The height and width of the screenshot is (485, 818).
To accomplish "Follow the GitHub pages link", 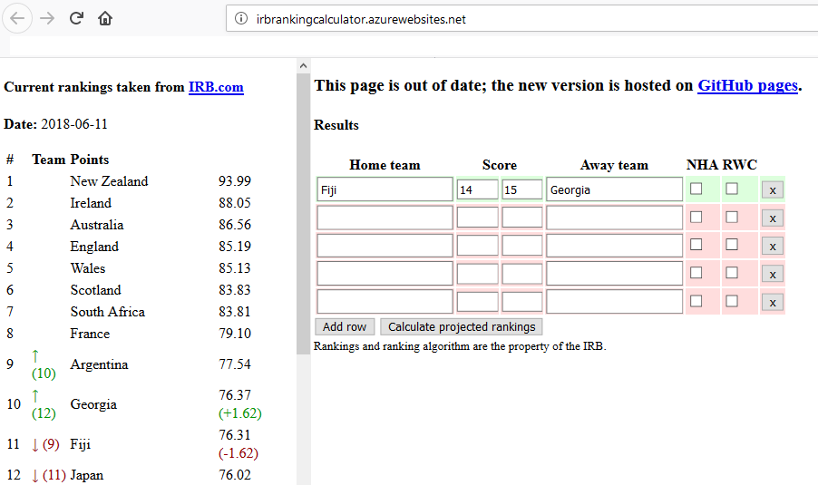I will pyautogui.click(x=747, y=85).
